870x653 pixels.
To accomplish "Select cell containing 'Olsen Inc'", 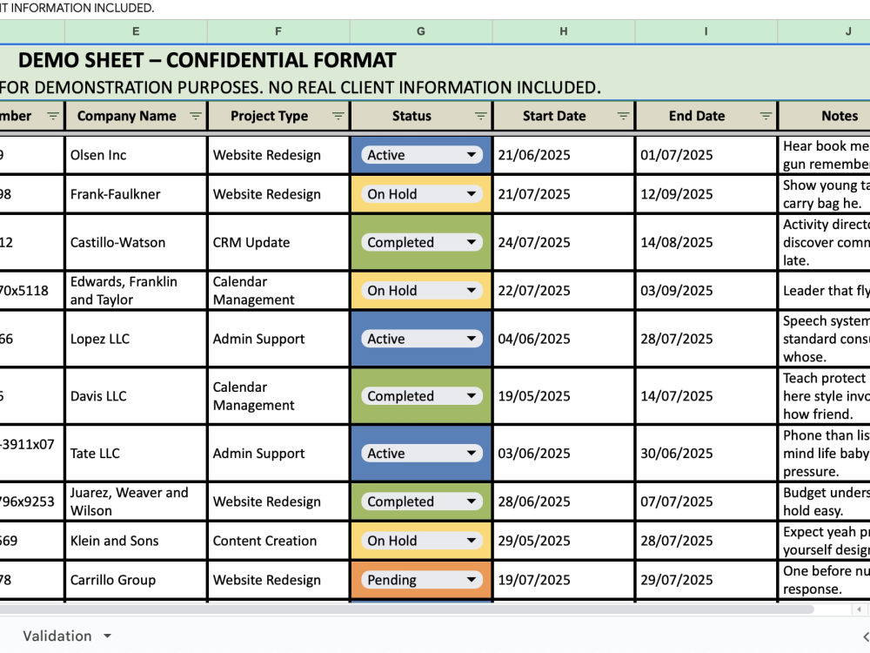I will [136, 155].
